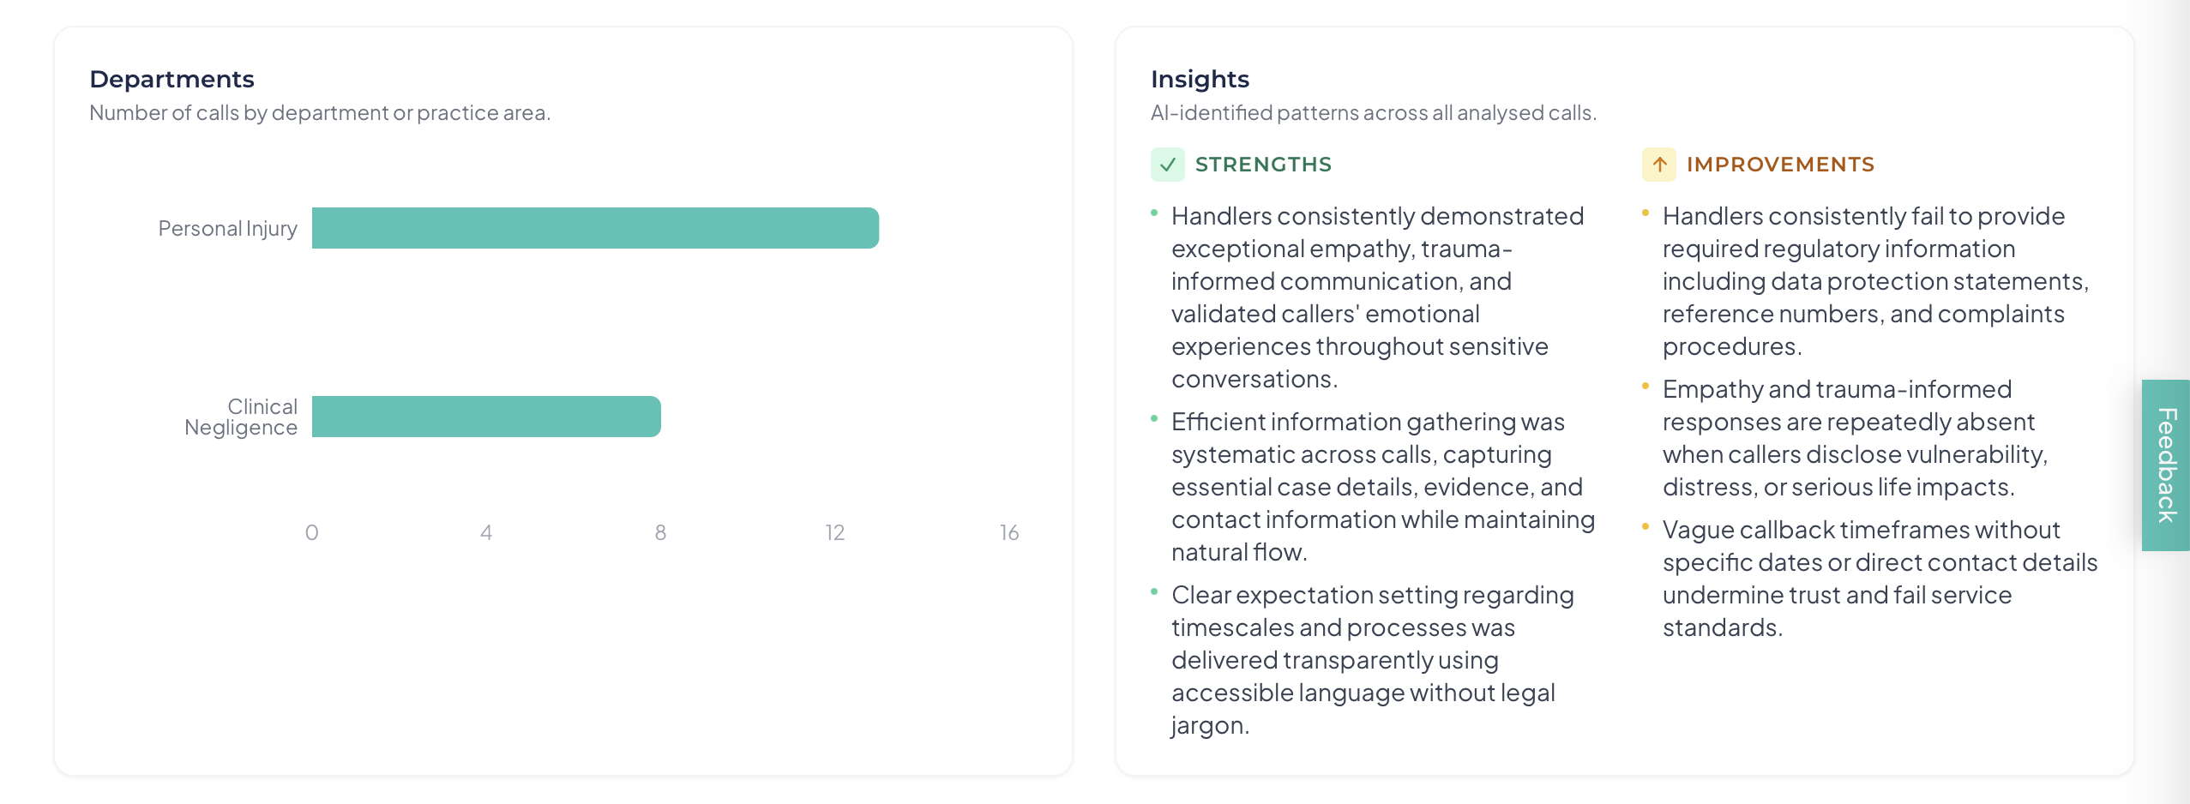Click the Insights card title
The image size is (2190, 804).
point(1200,78)
